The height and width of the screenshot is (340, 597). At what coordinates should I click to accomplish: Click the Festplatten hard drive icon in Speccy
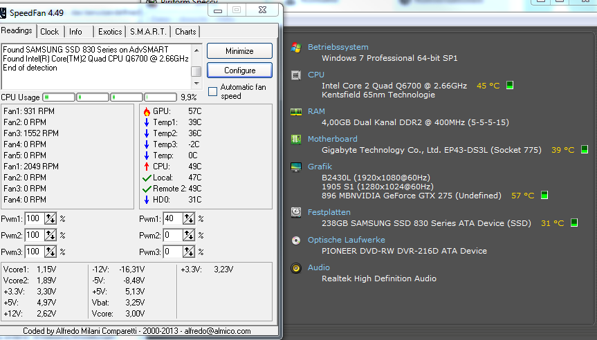296,212
